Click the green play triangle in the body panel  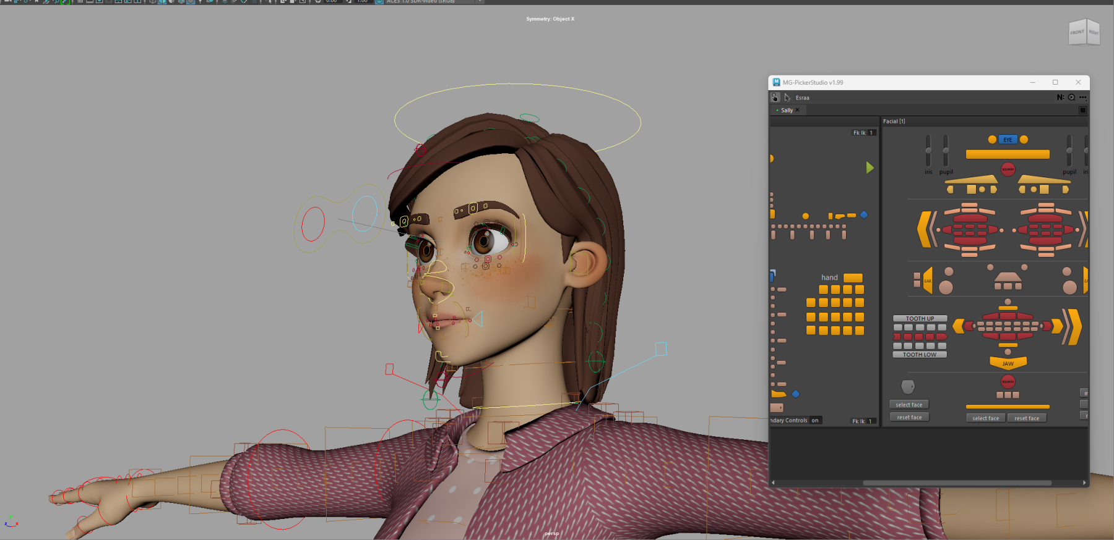coord(870,167)
